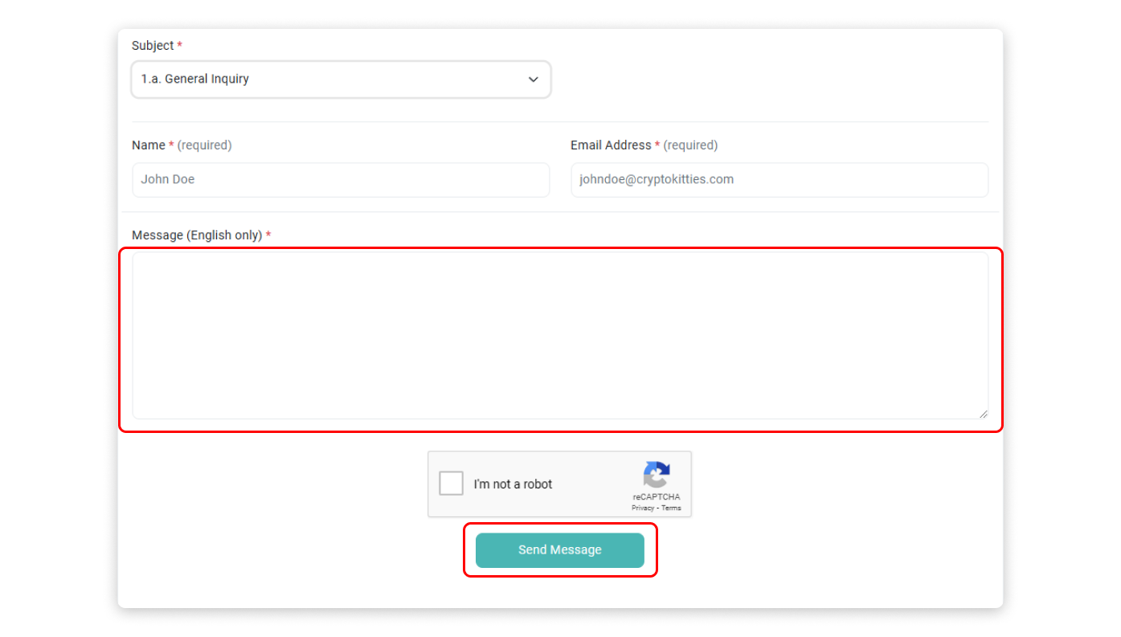Click the Name field label

click(x=148, y=145)
